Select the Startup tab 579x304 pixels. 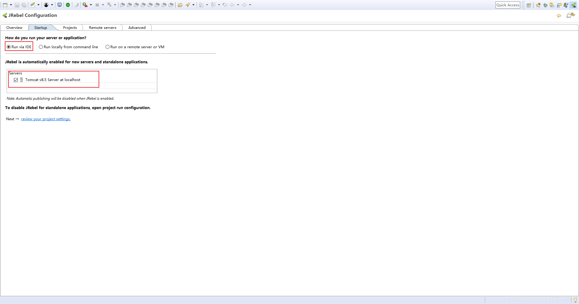41,27
